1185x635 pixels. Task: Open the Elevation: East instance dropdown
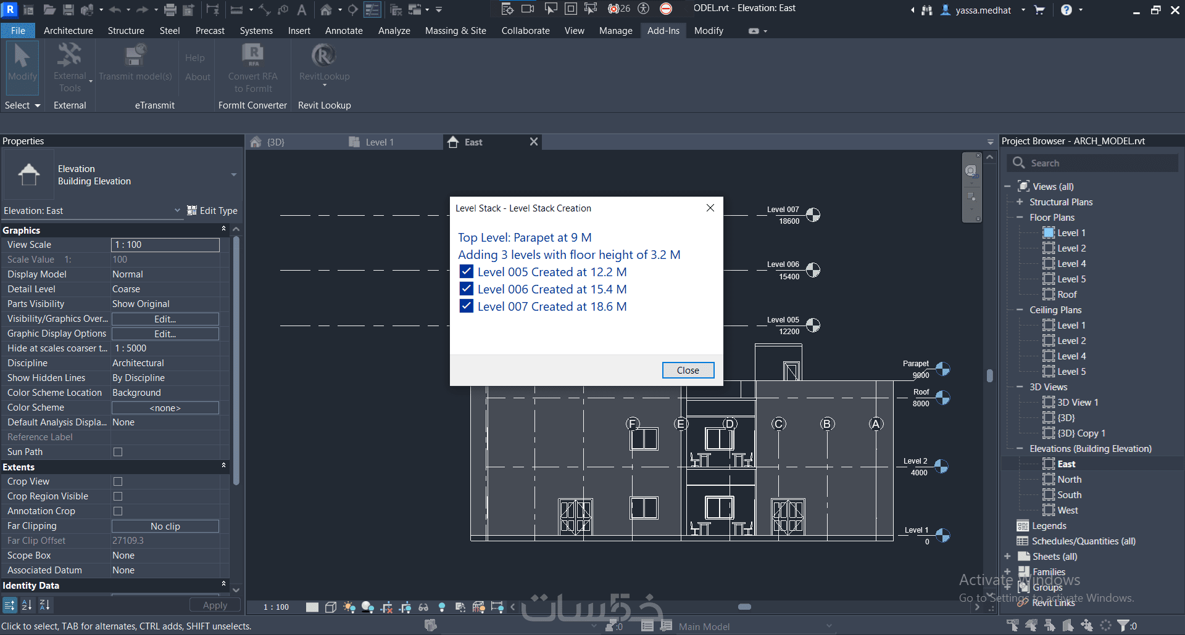point(177,210)
